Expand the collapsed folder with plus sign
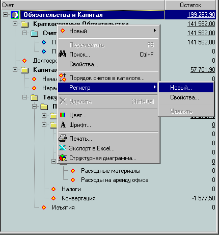This screenshot has width=219, height=235. (44, 116)
